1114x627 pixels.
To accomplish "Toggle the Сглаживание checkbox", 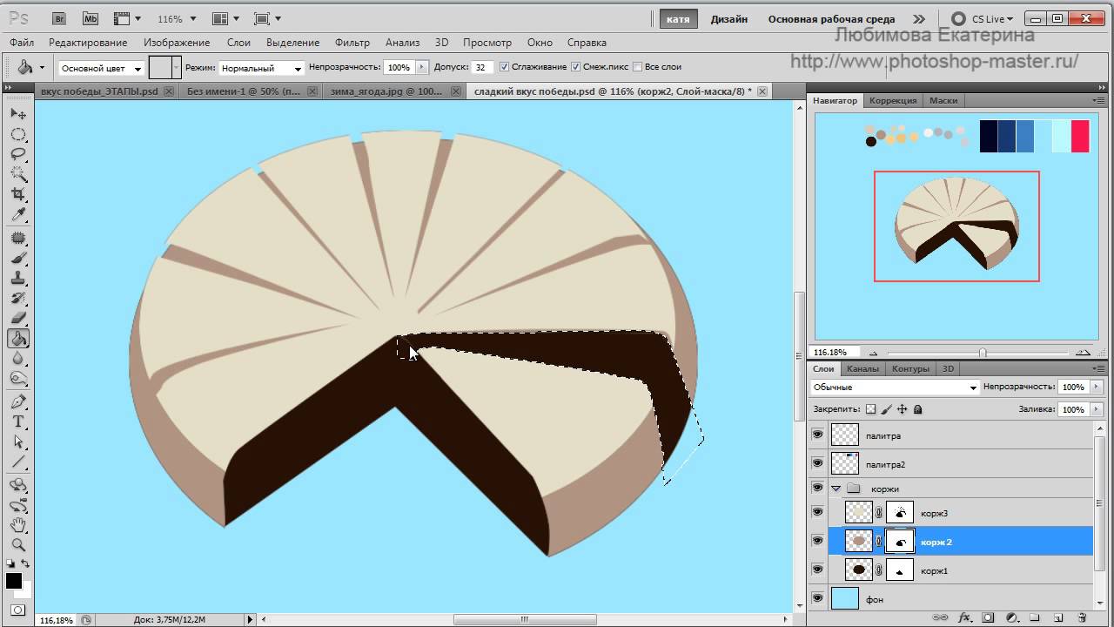I will pos(506,67).
